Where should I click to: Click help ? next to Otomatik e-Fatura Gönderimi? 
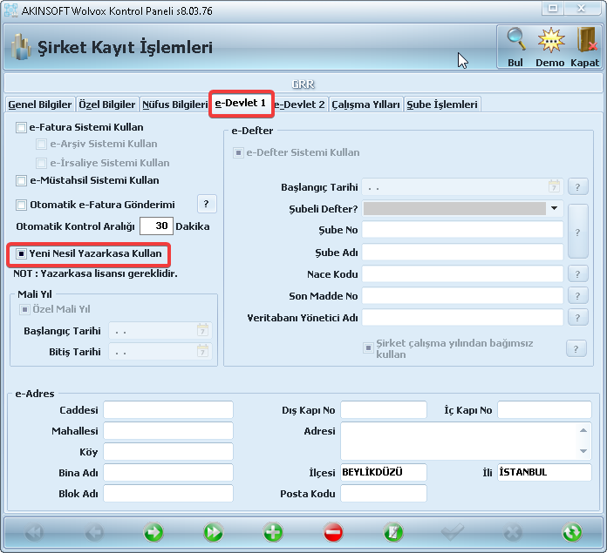click(x=207, y=204)
